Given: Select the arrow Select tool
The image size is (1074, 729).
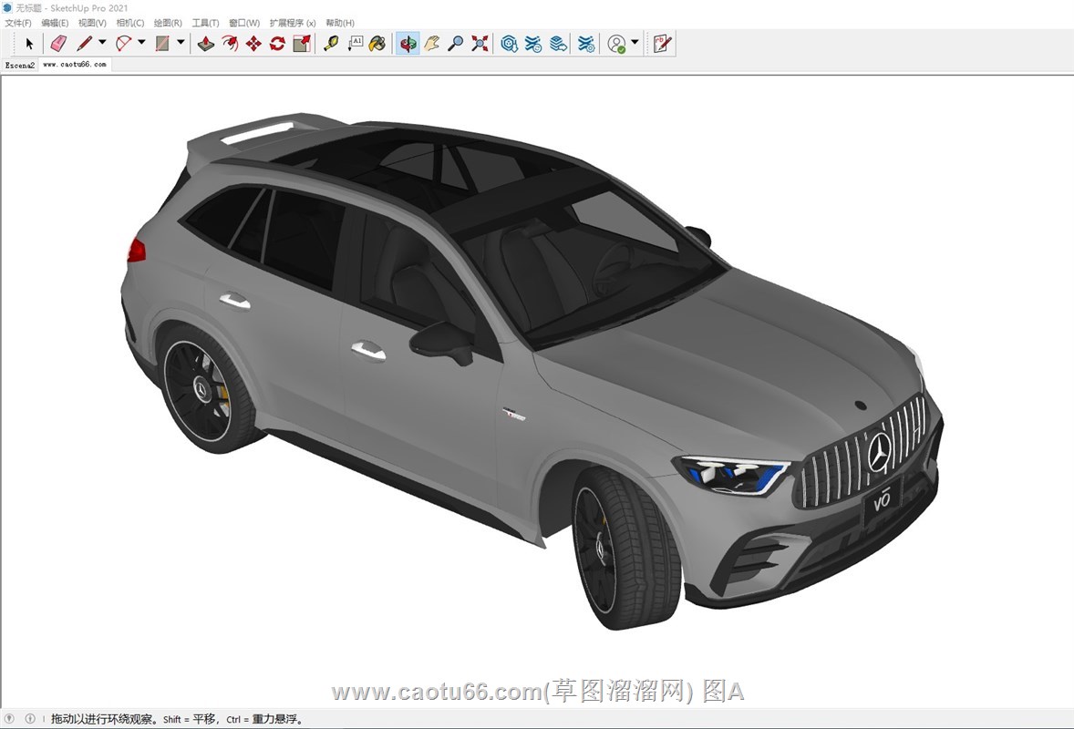Looking at the screenshot, I should coord(29,44).
